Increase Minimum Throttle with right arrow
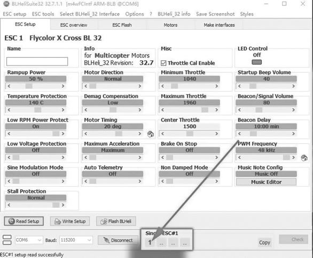Screen dimensions: 313x258 [217, 86]
